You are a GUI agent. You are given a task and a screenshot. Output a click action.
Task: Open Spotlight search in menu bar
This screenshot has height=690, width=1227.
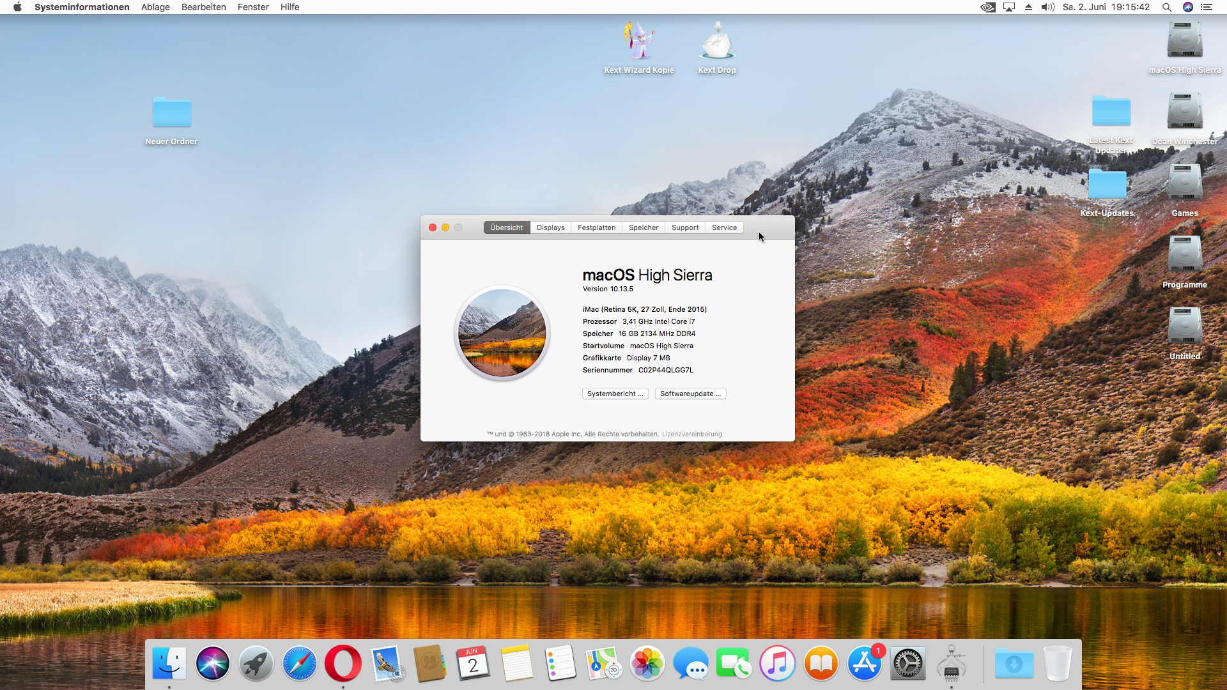pyautogui.click(x=1166, y=7)
